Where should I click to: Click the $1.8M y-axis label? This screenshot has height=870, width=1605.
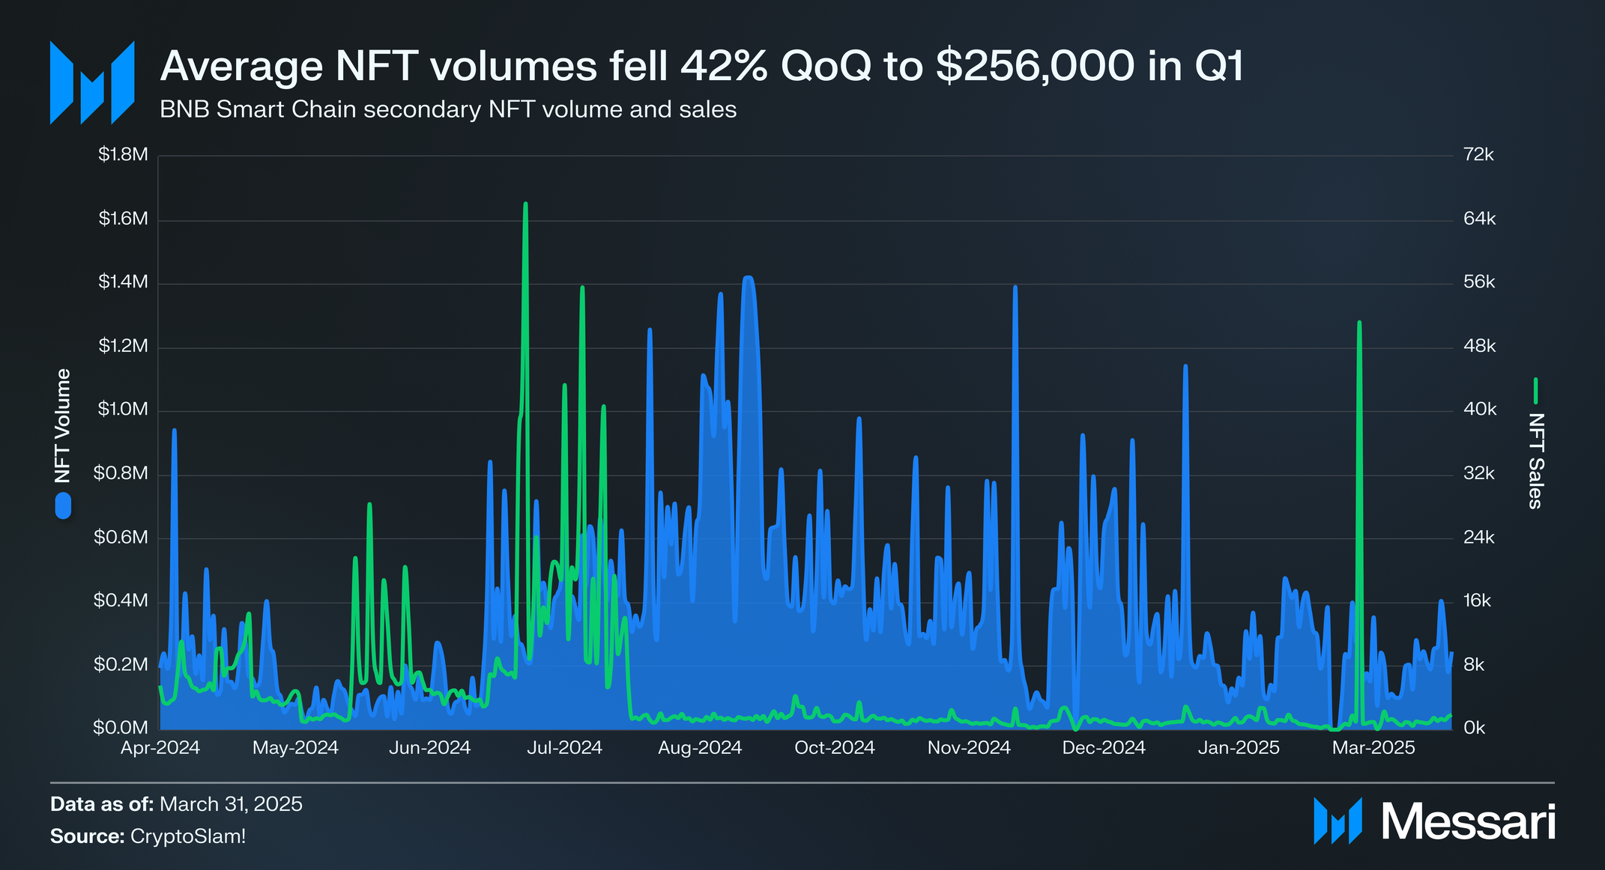pyautogui.click(x=123, y=155)
